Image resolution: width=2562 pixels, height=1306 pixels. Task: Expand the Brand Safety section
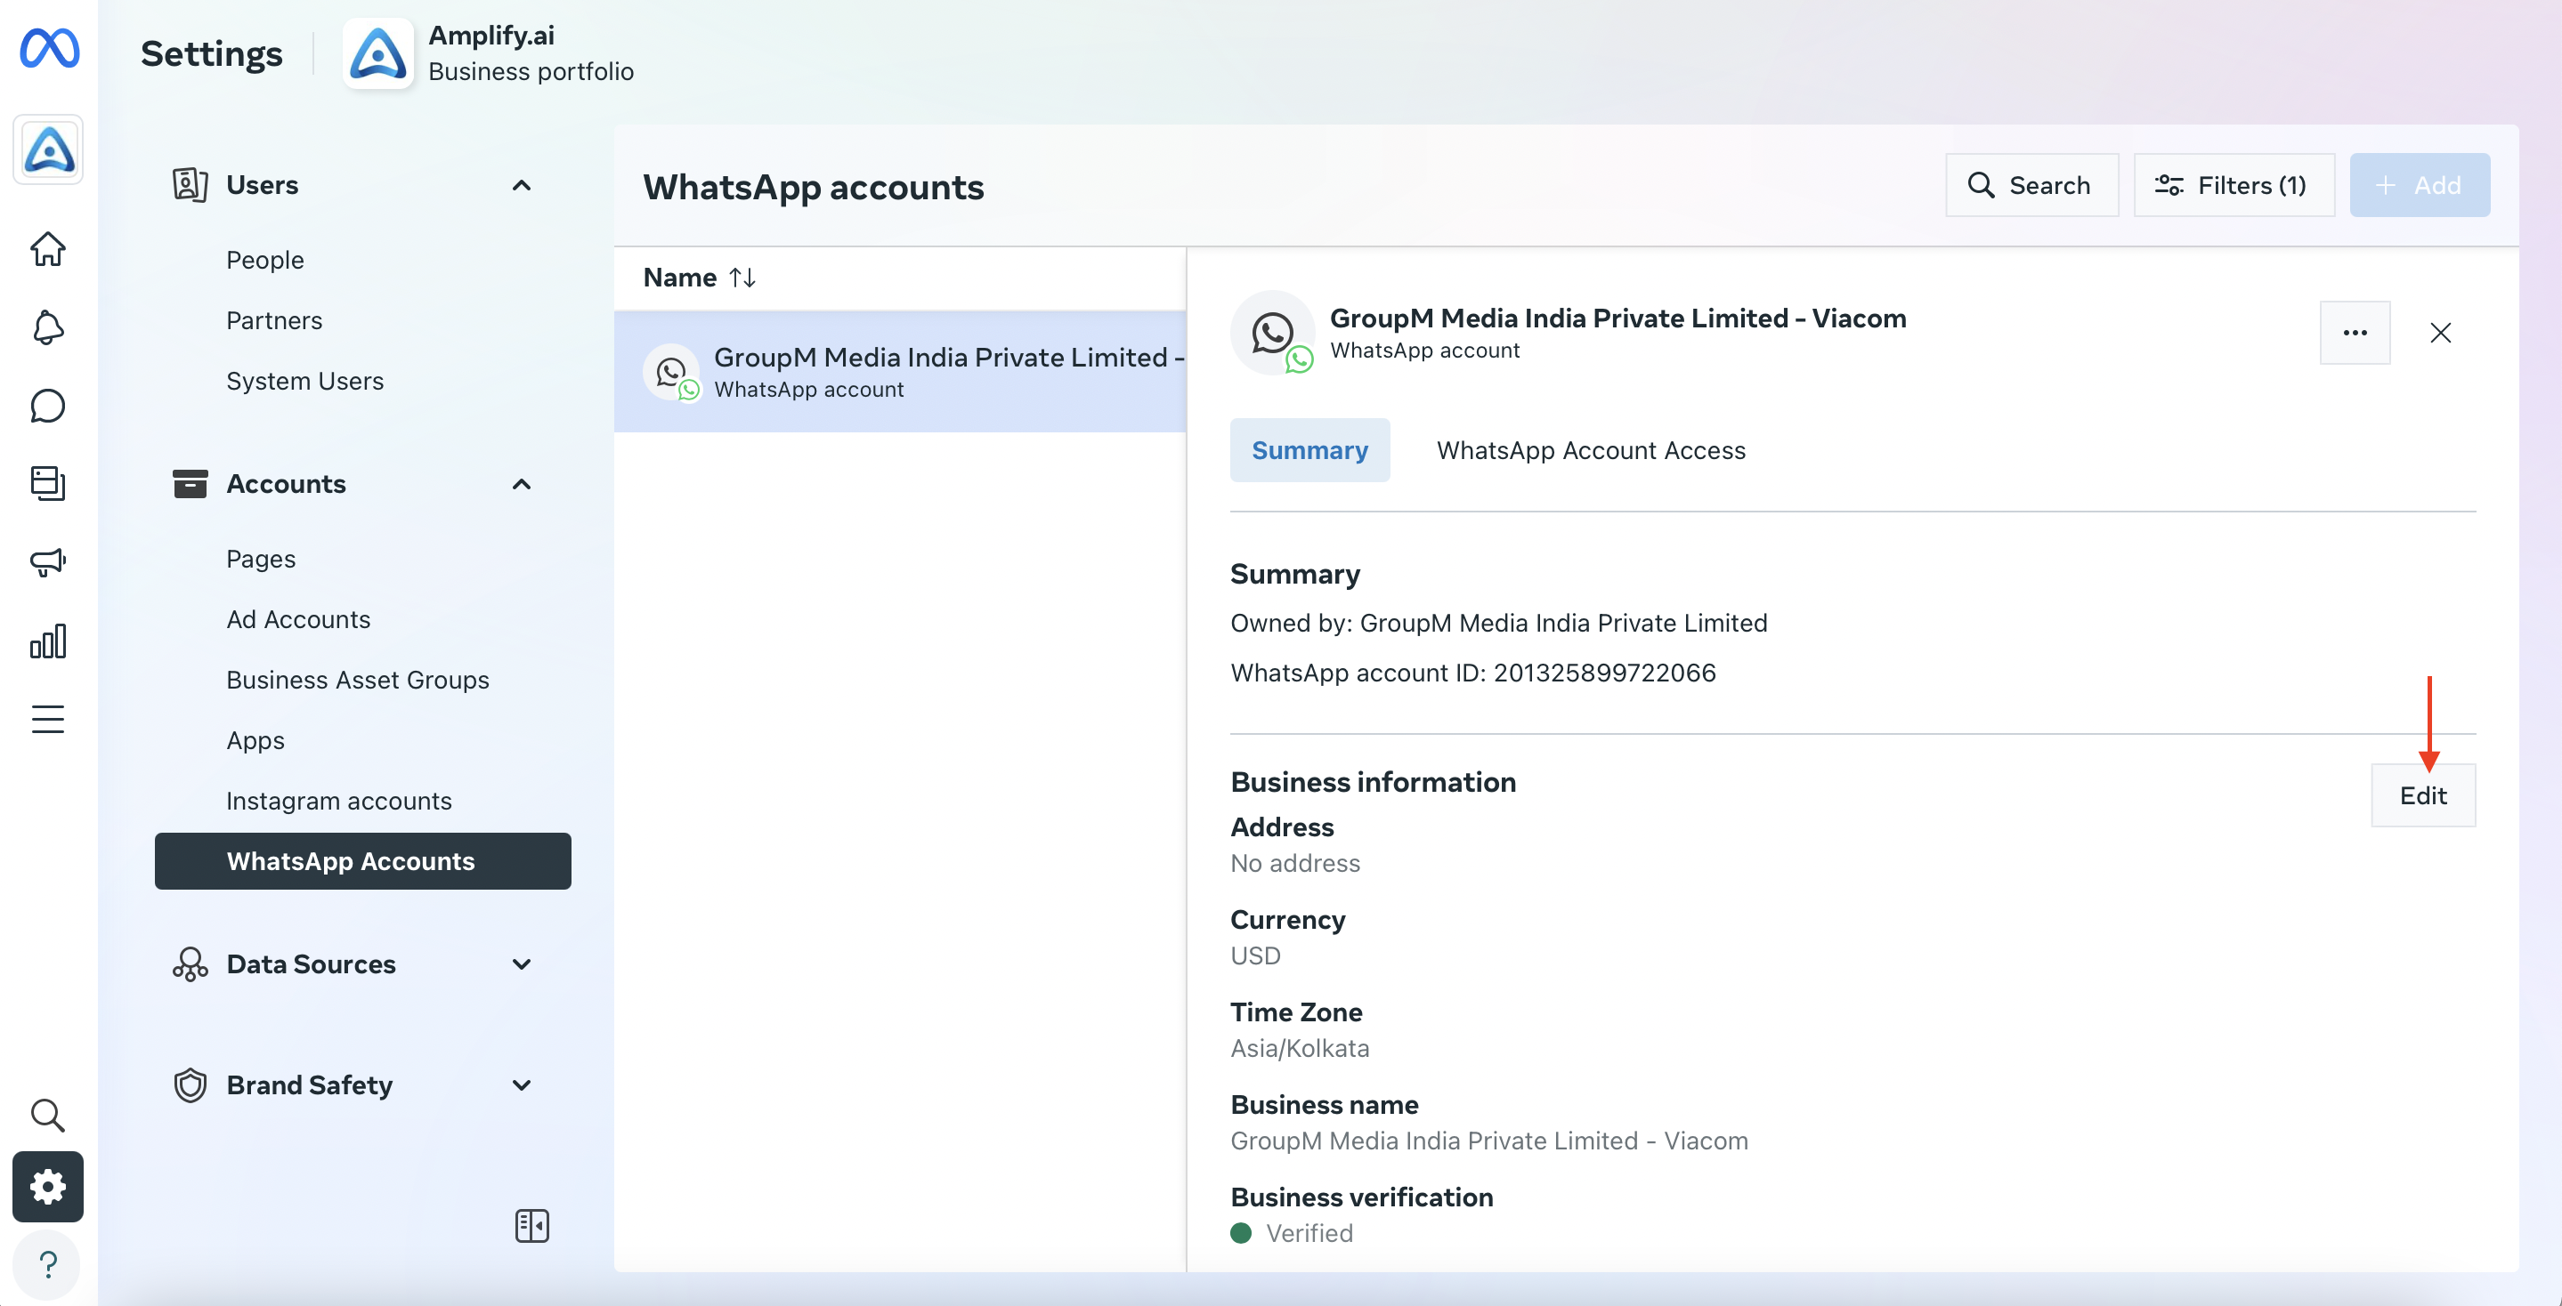click(521, 1085)
